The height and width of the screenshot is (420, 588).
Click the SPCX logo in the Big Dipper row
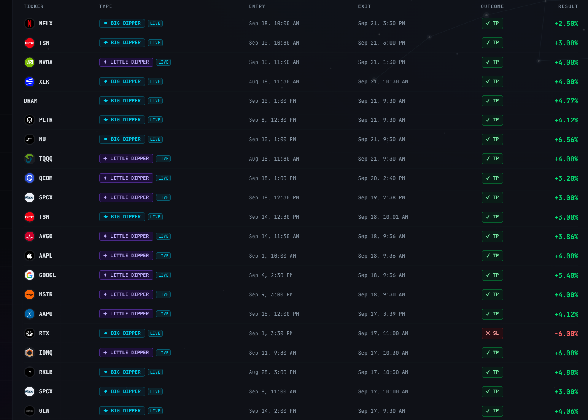tap(30, 391)
